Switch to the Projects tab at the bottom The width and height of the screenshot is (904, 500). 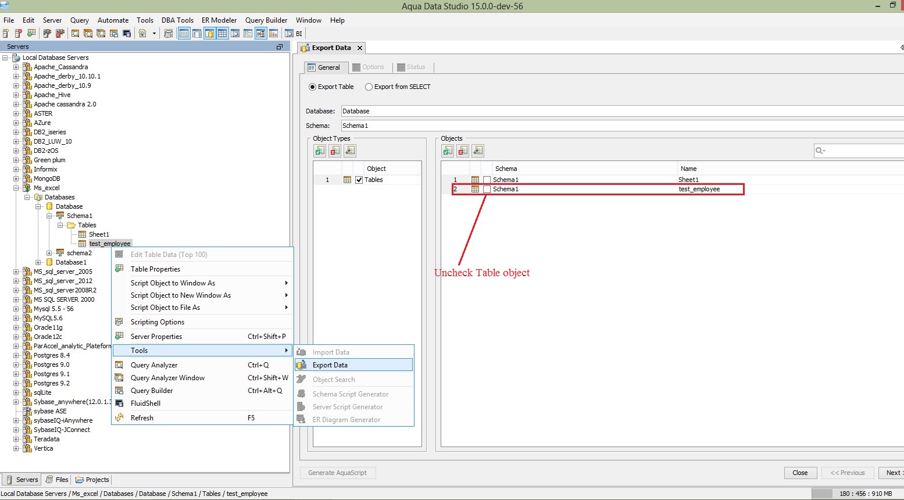[x=92, y=480]
